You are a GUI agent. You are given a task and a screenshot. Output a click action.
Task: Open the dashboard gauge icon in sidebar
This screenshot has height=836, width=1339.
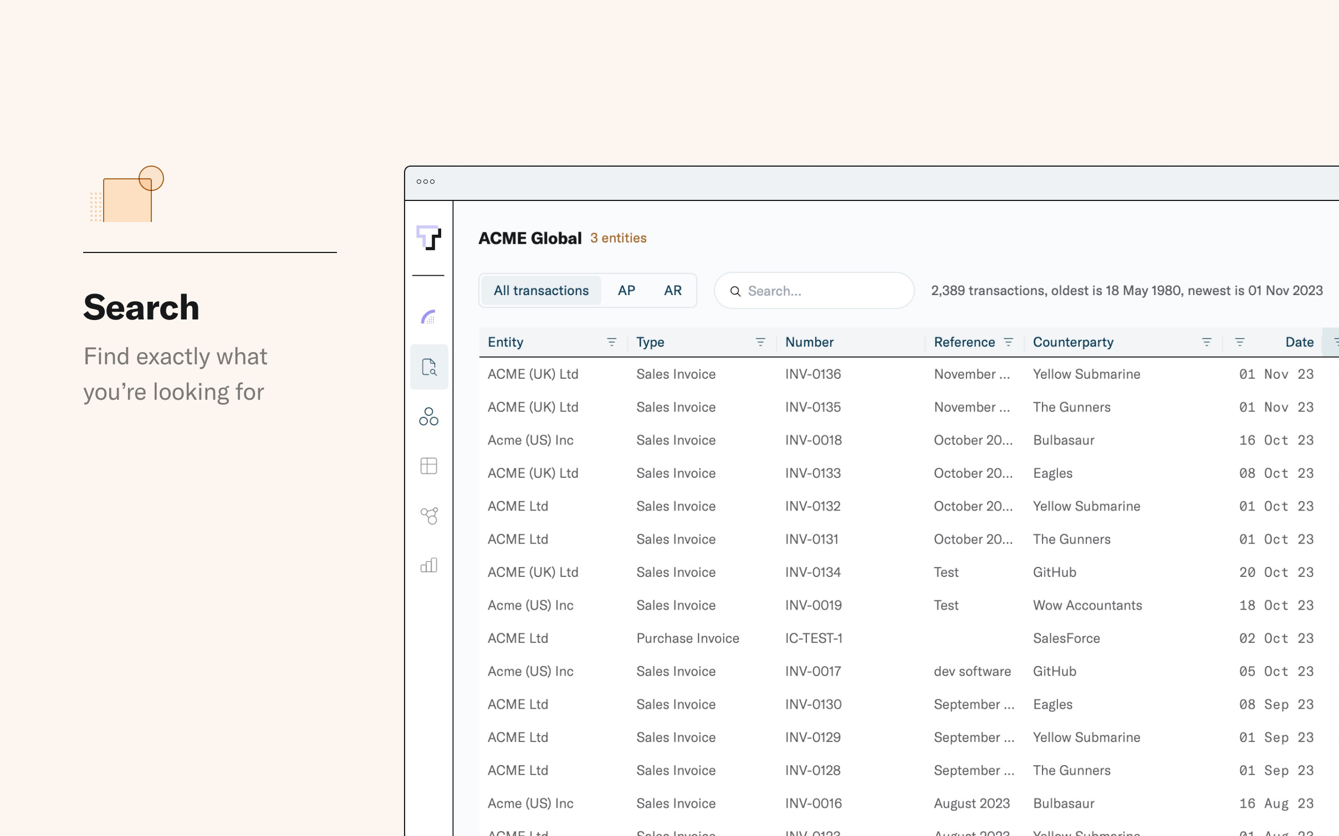tap(428, 317)
